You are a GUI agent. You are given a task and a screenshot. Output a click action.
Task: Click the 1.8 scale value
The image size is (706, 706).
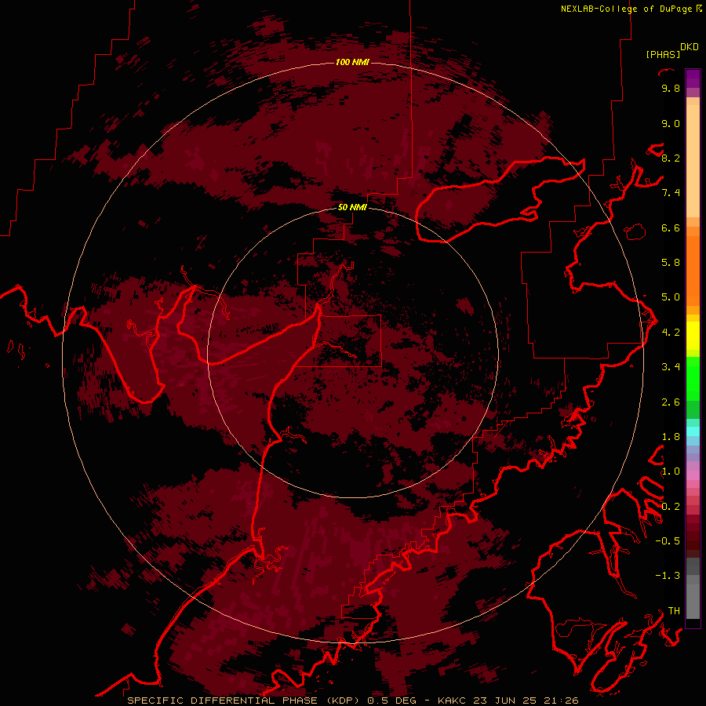pyautogui.click(x=671, y=437)
